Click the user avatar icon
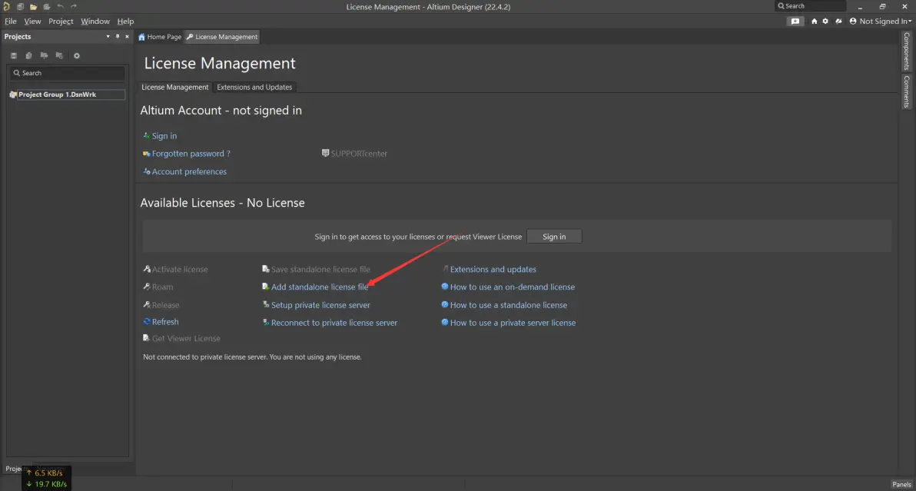The image size is (916, 491). (x=853, y=21)
